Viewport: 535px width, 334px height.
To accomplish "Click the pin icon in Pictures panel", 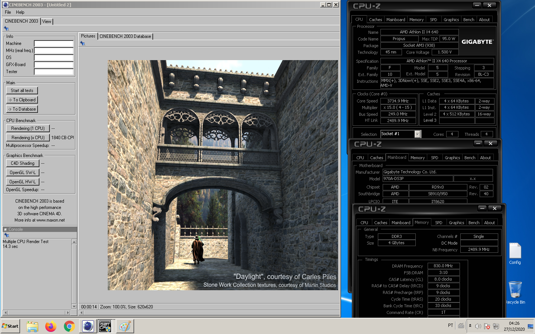I will (82, 43).
